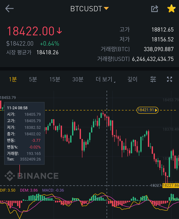Select the 1분 timeframe tab
This screenshot has height=219, width=179.
pyautogui.click(x=13, y=79)
